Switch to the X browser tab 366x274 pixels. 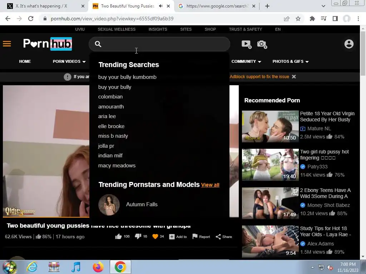tap(44, 6)
